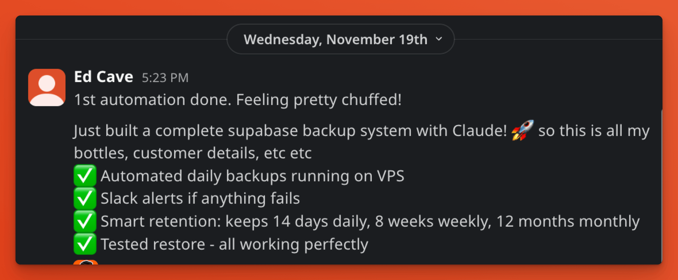Image resolution: width=678 pixels, height=280 pixels.
Task: Open the "Wednesday, November 19th" date picker
Action: [x=336, y=39]
